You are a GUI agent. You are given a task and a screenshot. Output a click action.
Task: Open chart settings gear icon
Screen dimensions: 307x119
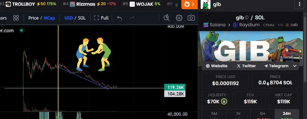pyautogui.click(x=179, y=18)
